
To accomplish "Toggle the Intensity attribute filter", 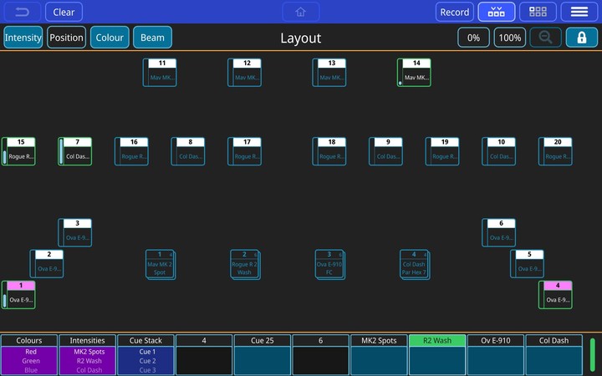I will [23, 38].
